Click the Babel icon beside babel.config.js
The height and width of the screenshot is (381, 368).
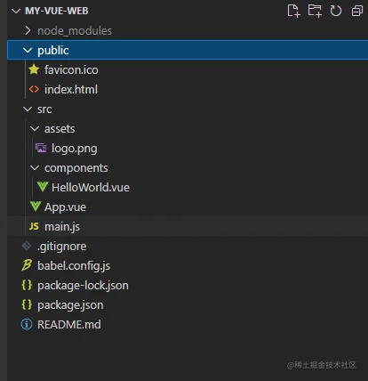point(27,265)
